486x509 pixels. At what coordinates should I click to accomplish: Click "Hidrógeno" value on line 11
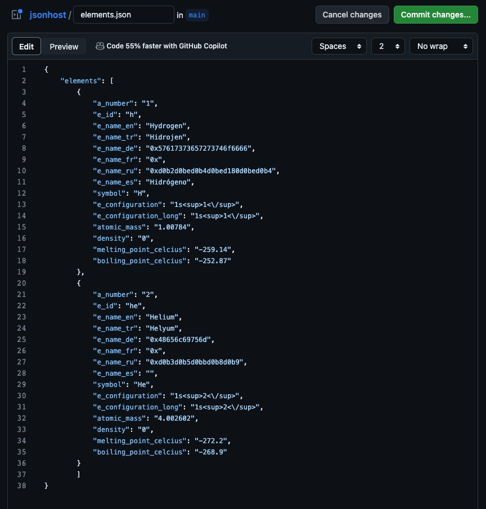(x=168, y=182)
